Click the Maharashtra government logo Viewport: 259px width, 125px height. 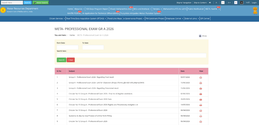pyautogui.click(x=3, y=10)
